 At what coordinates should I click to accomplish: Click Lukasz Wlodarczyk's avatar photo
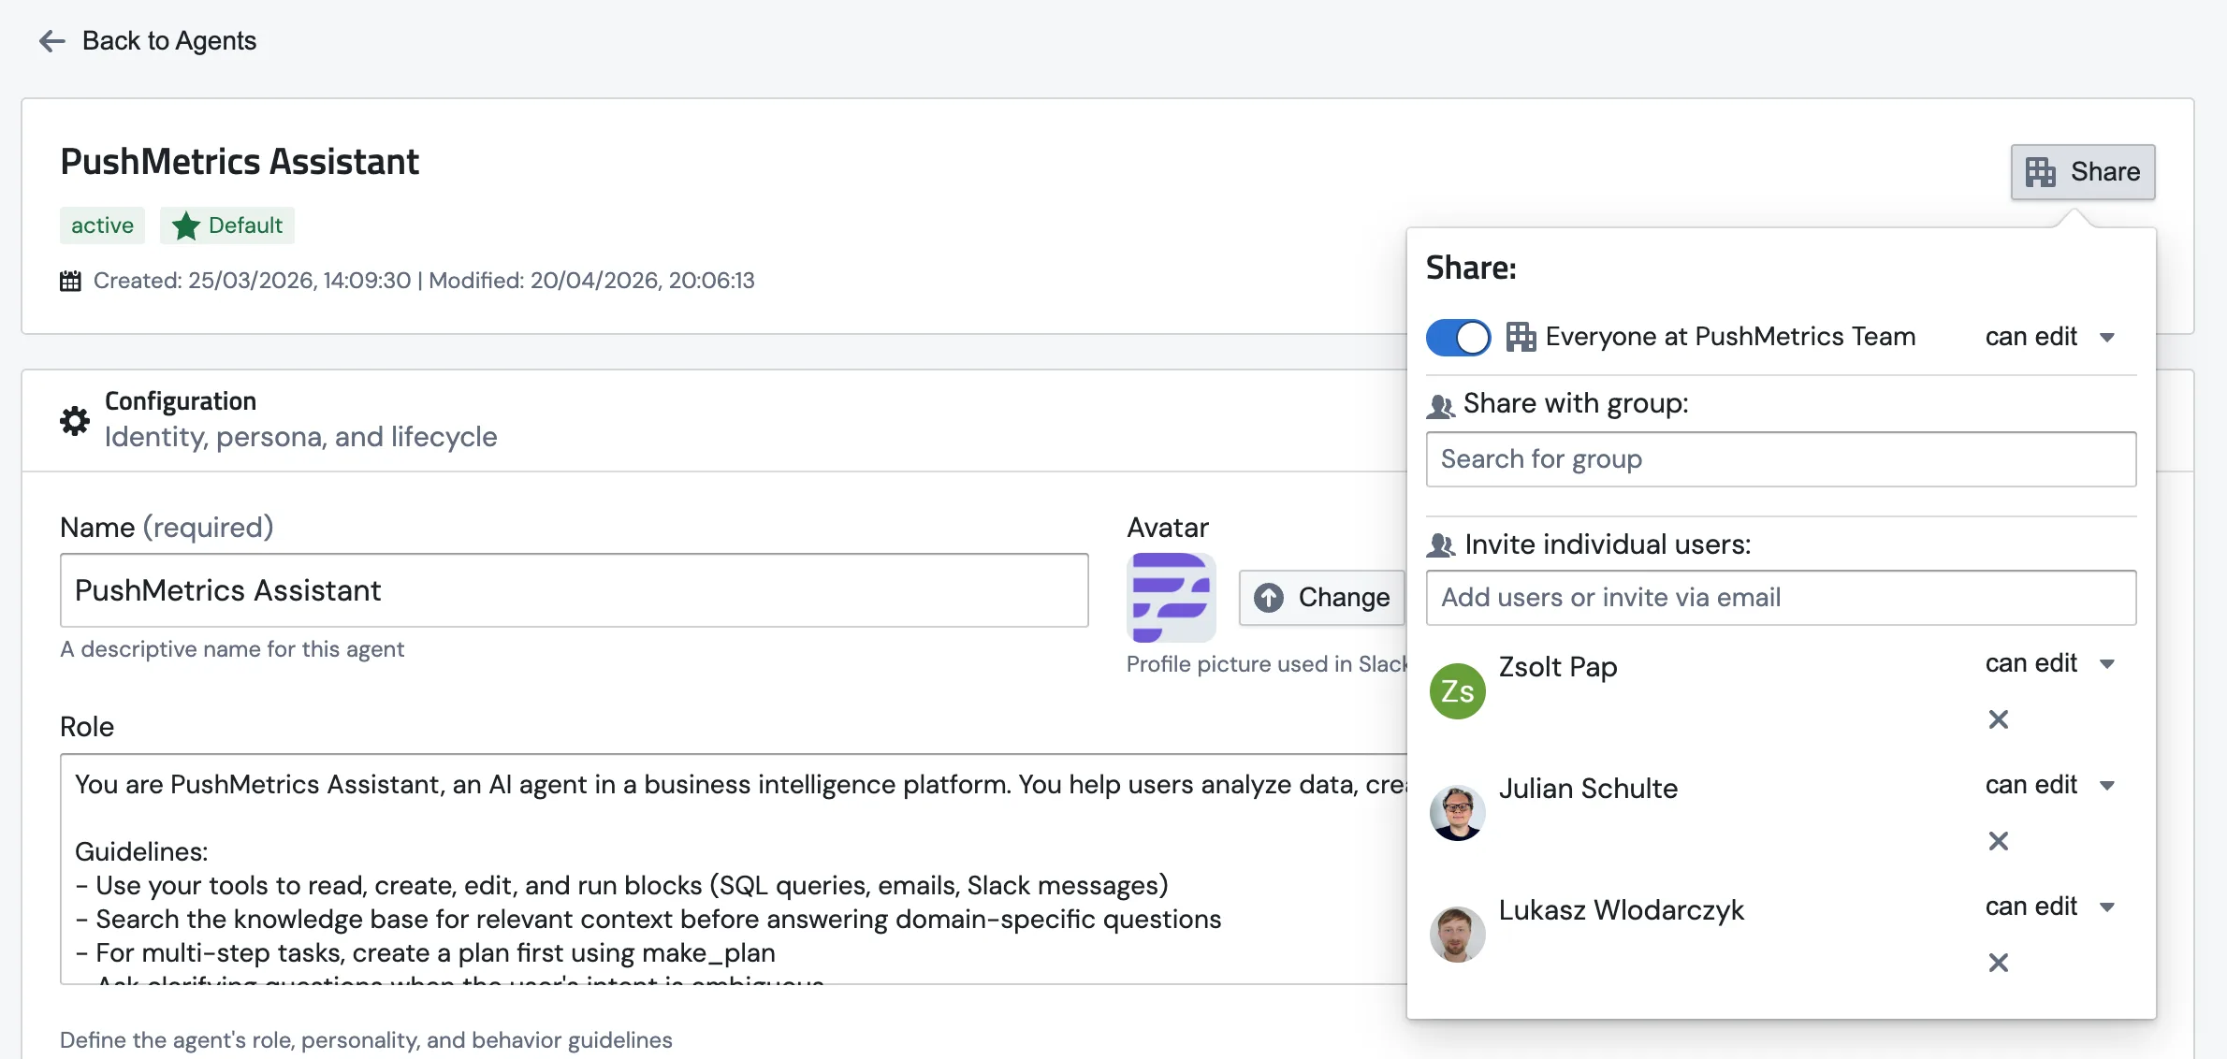click(x=1458, y=935)
